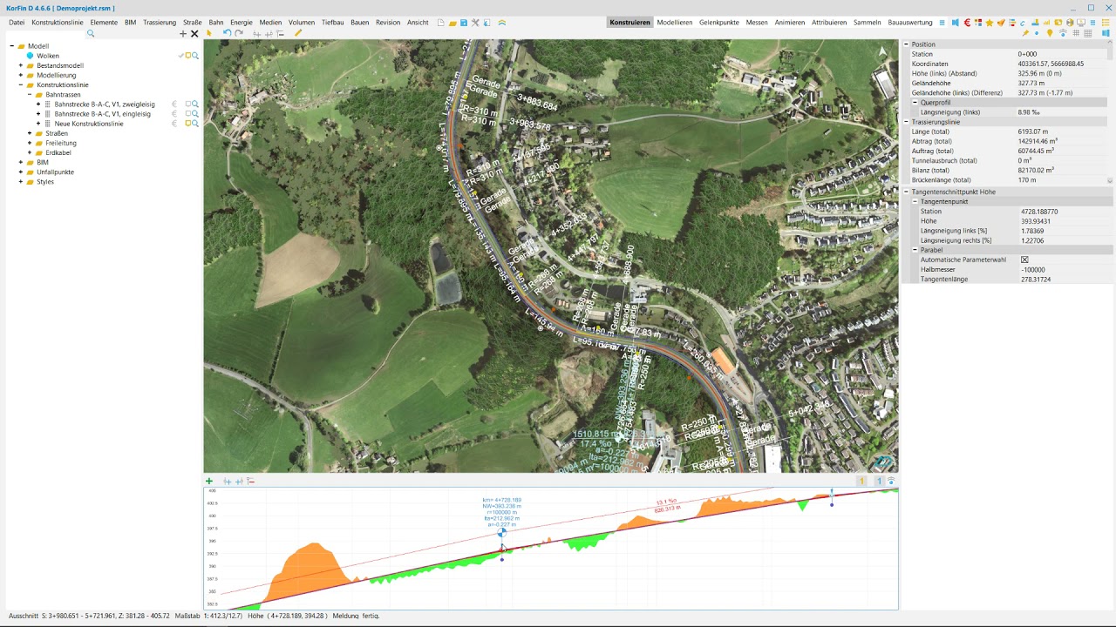Switch to the Modellieren tab
Screen dimensions: 1116x627
[675, 23]
